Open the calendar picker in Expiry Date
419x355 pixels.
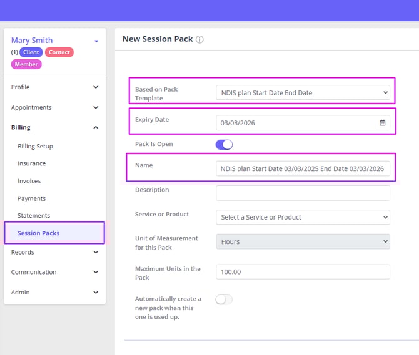point(383,123)
